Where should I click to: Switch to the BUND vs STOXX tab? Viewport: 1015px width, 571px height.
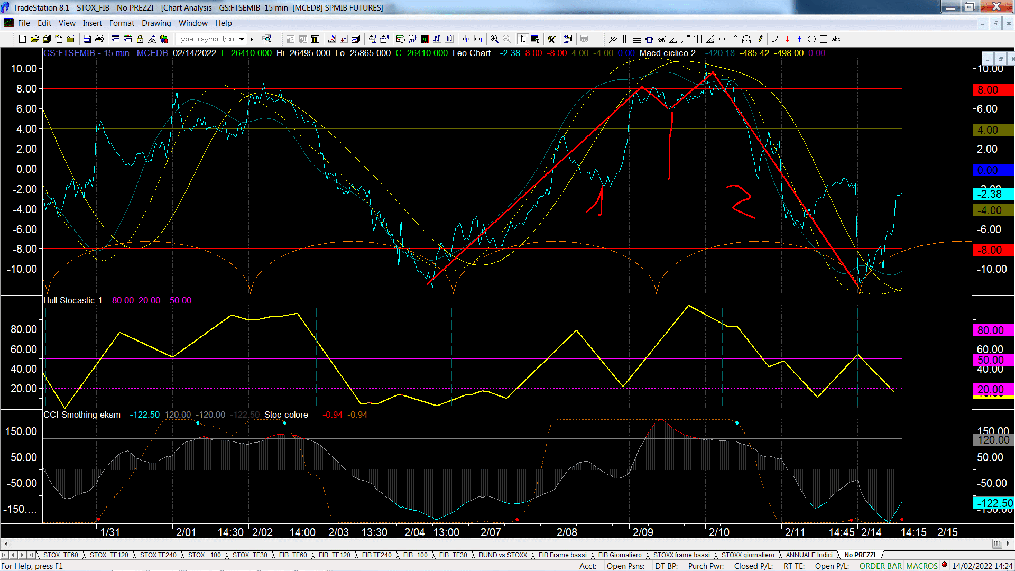tap(503, 555)
